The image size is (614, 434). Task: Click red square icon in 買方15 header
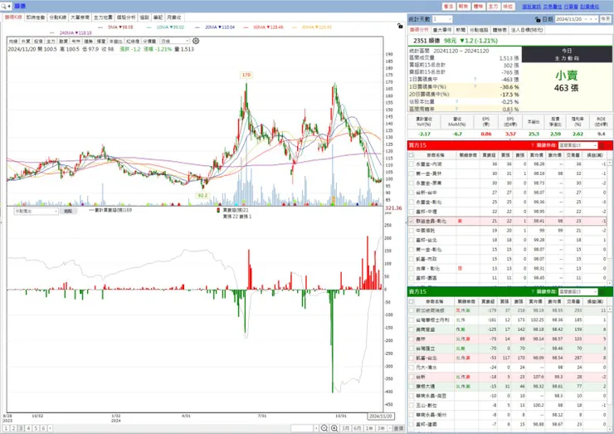tap(602, 145)
